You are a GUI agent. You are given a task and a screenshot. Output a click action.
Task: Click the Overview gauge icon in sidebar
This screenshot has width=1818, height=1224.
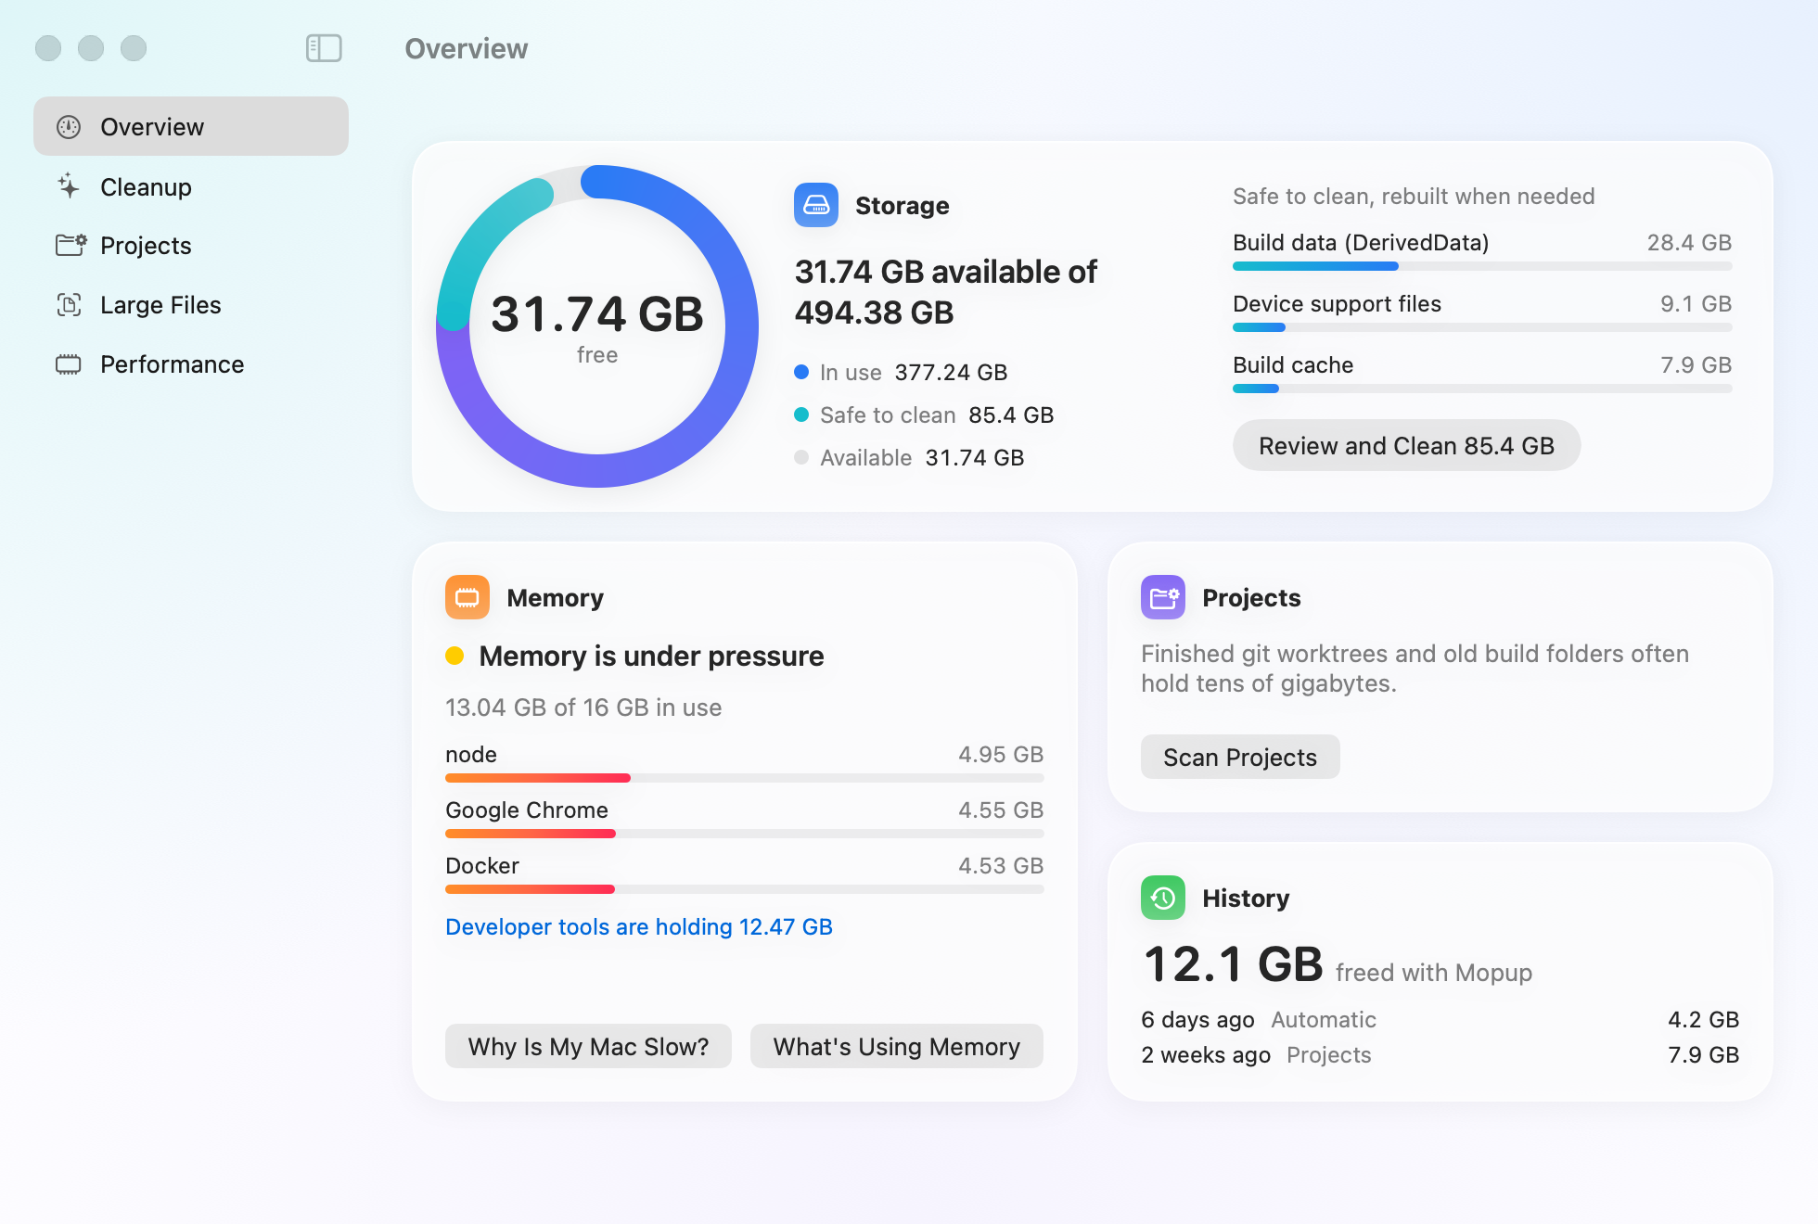69,127
